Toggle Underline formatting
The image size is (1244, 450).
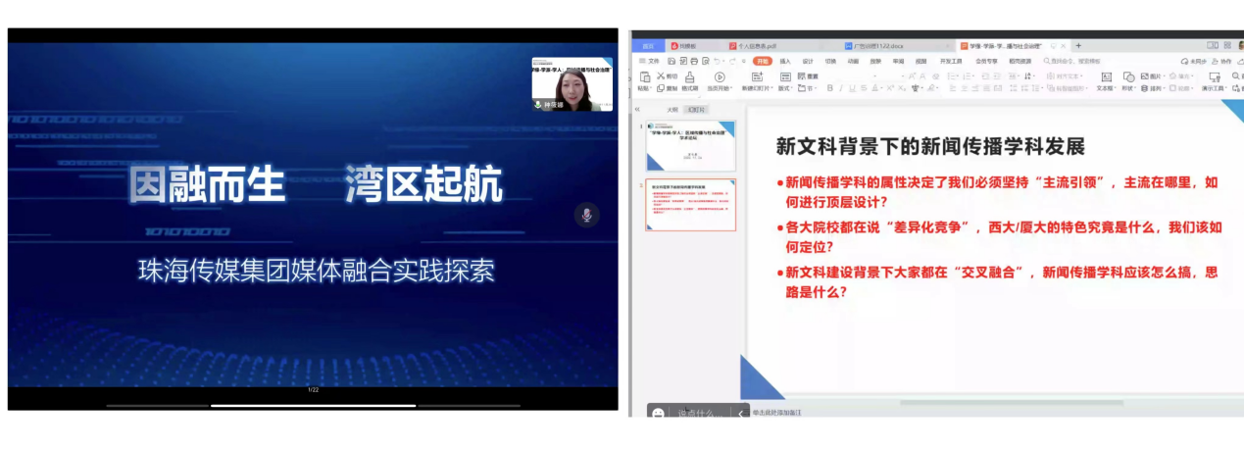853,88
